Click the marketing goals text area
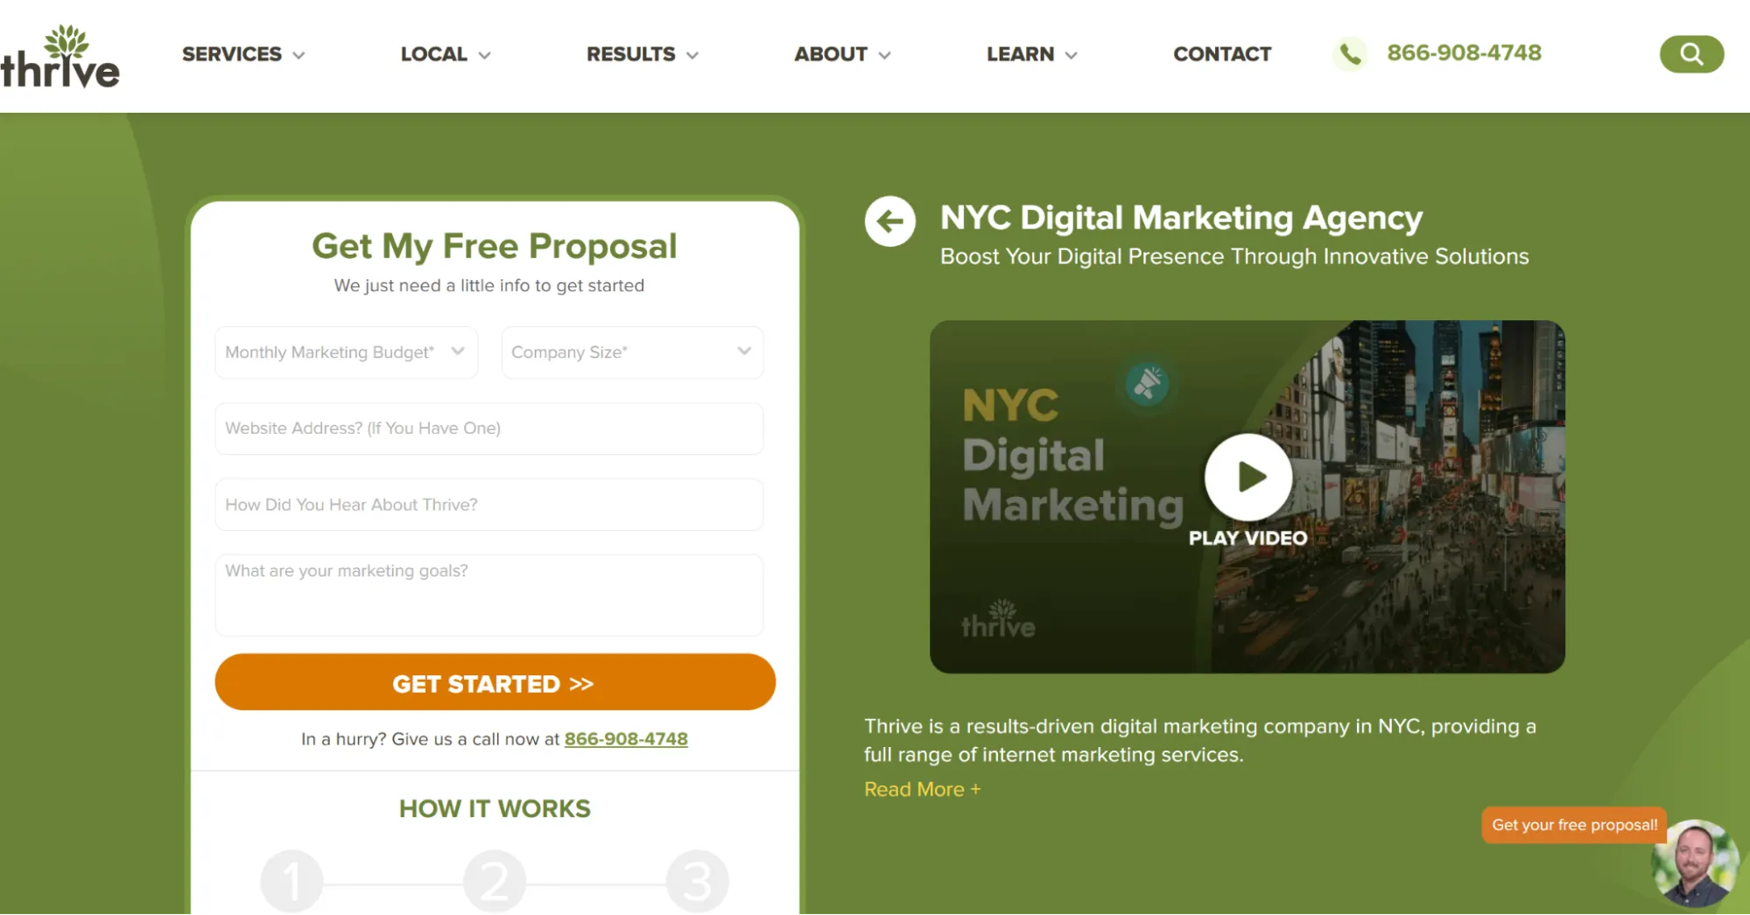The height and width of the screenshot is (915, 1750). 489,595
